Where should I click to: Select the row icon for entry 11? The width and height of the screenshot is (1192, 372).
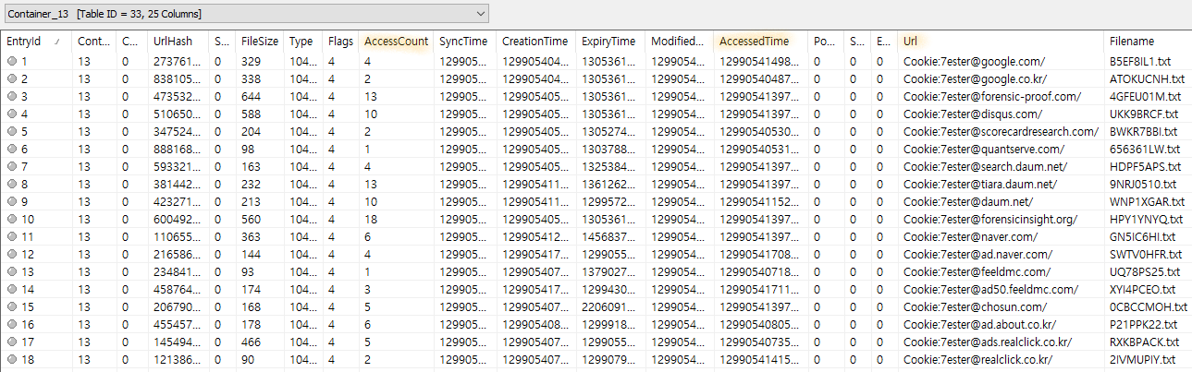(x=11, y=236)
